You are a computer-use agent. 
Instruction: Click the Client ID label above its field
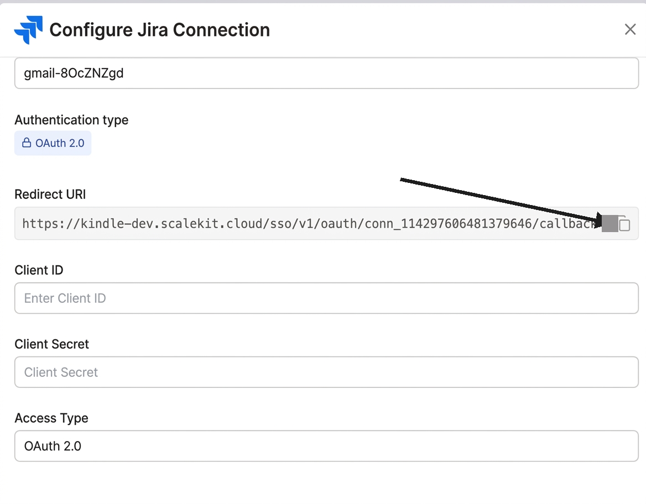[x=39, y=270]
